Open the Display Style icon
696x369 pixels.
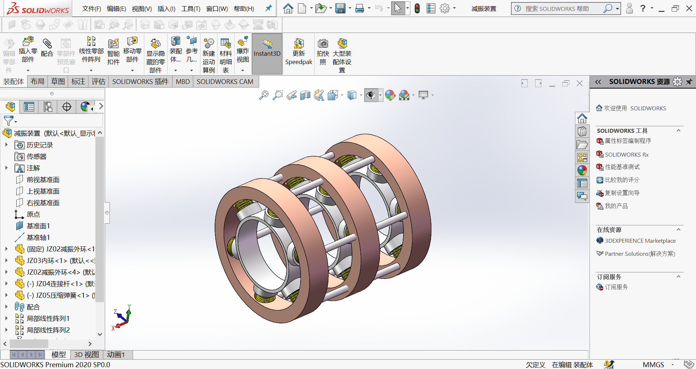click(352, 95)
